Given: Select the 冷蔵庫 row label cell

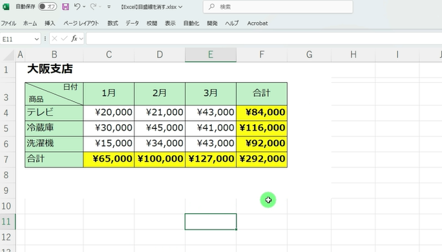Looking at the screenshot, I should pyautogui.click(x=54, y=129).
